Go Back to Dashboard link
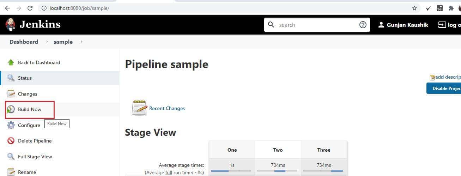Viewport: 461px width, 176px height. point(39,62)
